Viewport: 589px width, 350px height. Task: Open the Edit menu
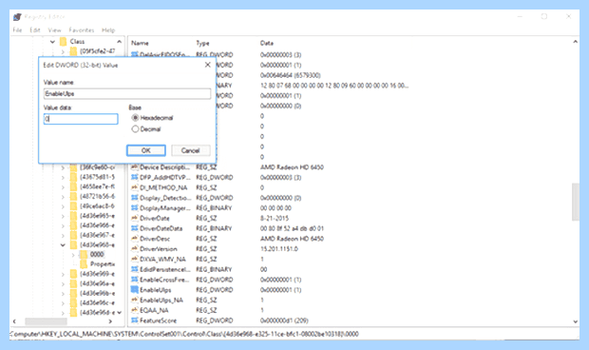click(x=35, y=30)
